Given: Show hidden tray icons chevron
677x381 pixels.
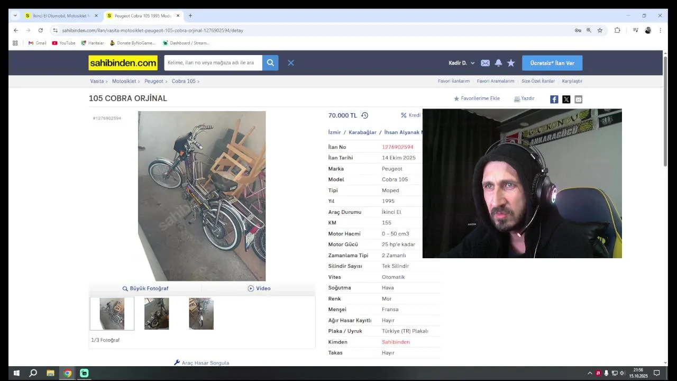Looking at the screenshot, I should click(590, 373).
